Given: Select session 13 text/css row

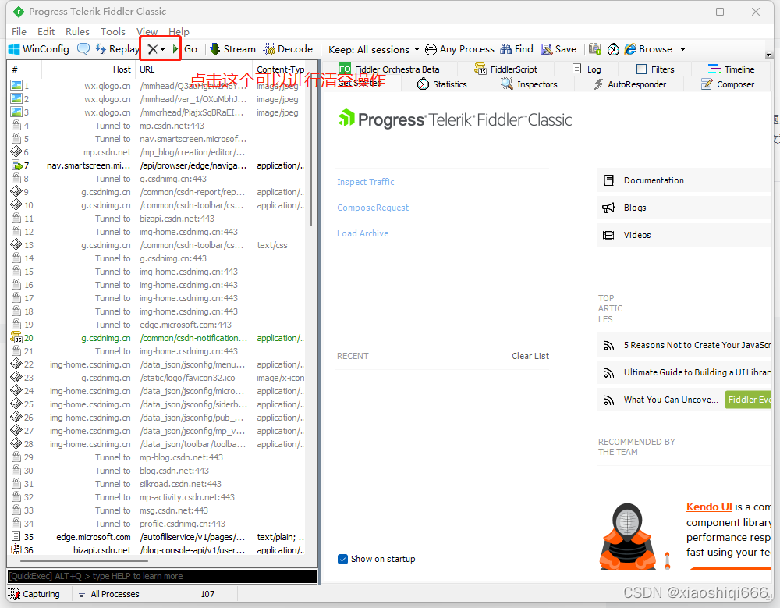Looking at the screenshot, I should point(158,245).
